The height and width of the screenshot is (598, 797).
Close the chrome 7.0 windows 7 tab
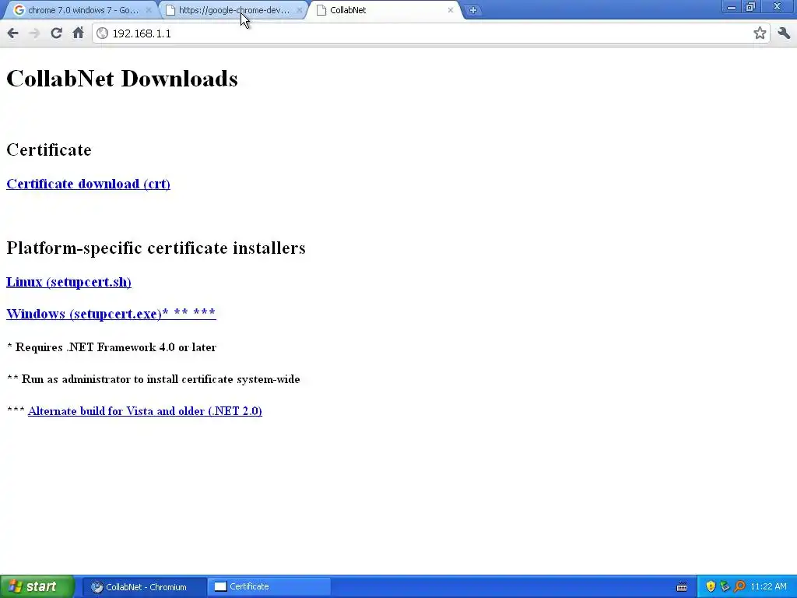(x=149, y=10)
